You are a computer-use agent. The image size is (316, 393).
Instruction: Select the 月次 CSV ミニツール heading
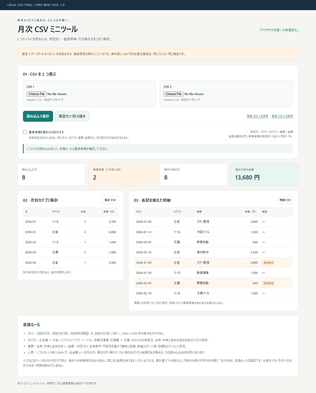pos(47,29)
